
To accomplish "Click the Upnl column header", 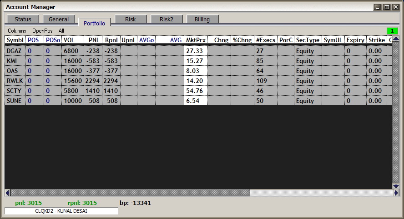I will [128, 40].
